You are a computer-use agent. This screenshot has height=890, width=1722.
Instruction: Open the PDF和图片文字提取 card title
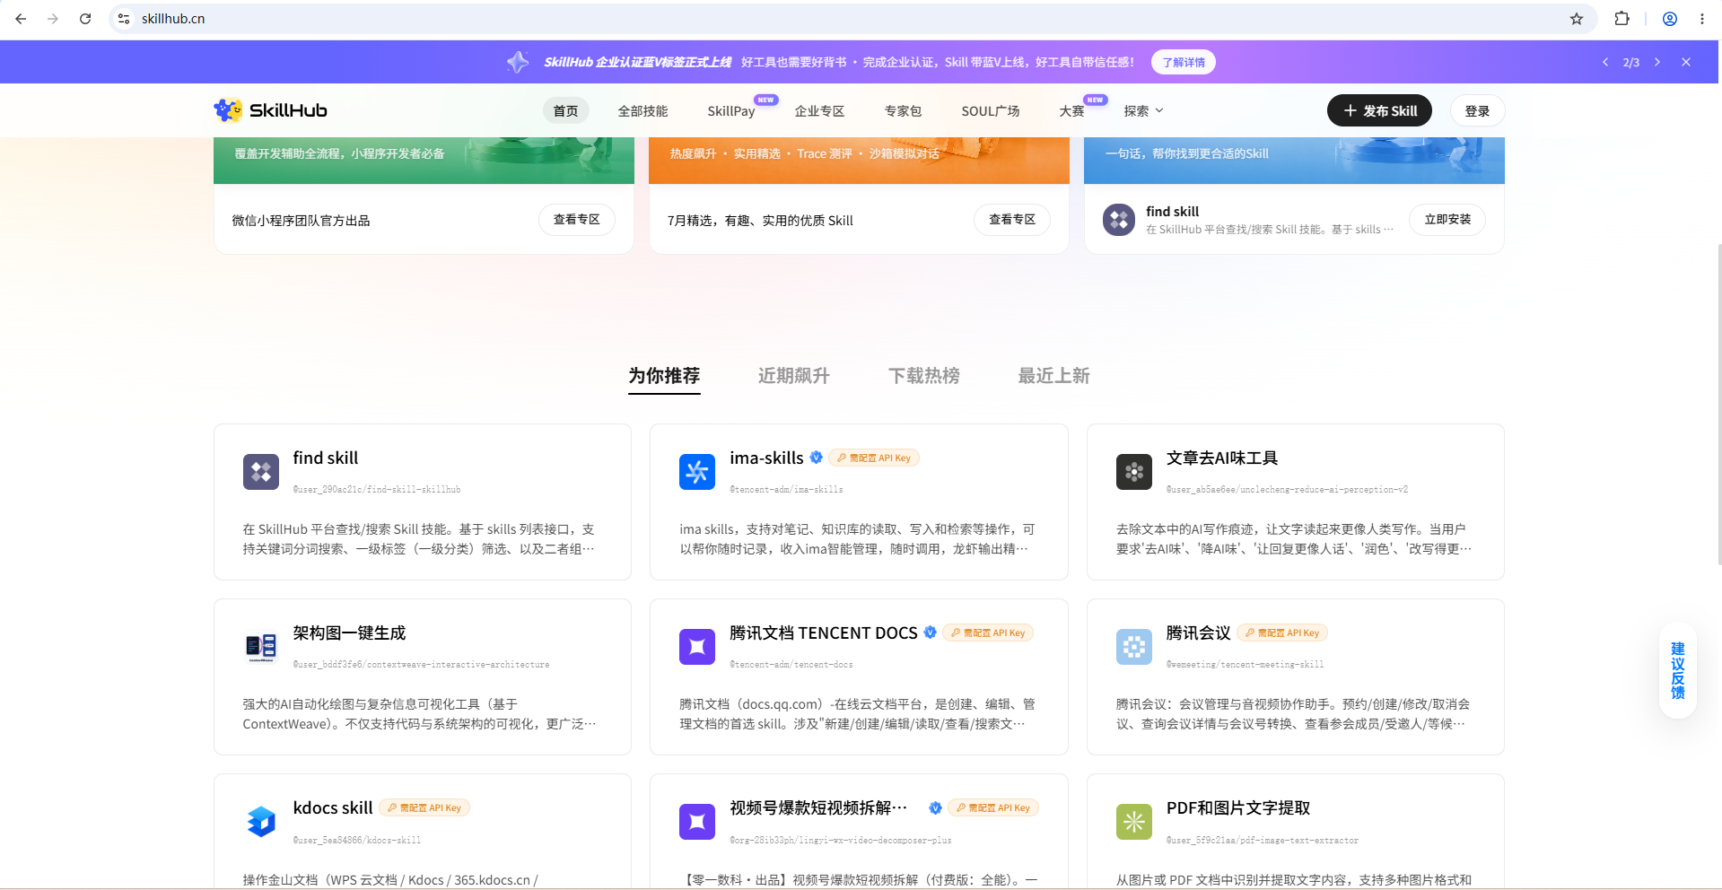pos(1238,807)
